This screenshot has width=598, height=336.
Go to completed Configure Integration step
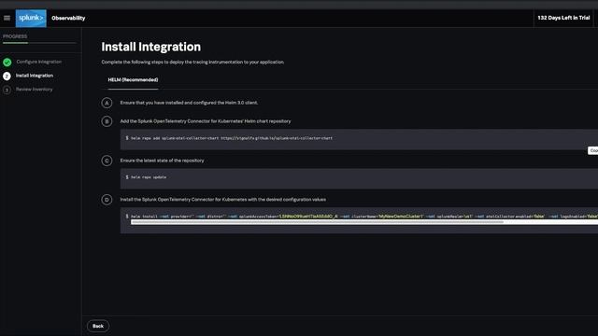(38, 62)
